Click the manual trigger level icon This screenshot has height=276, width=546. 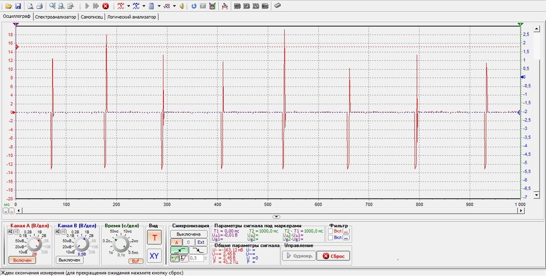point(184,258)
